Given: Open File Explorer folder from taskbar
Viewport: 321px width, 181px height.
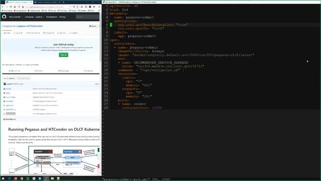Looking at the screenshot, I should click(52, 178).
